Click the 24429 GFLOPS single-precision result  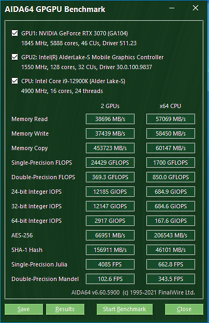[110, 163]
